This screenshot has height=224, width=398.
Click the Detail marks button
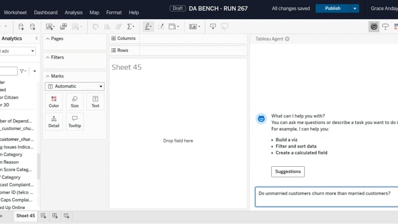pyautogui.click(x=54, y=122)
